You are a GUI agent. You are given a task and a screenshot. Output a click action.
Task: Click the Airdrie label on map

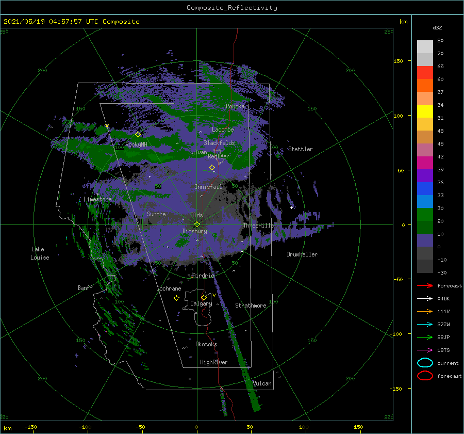coord(203,276)
